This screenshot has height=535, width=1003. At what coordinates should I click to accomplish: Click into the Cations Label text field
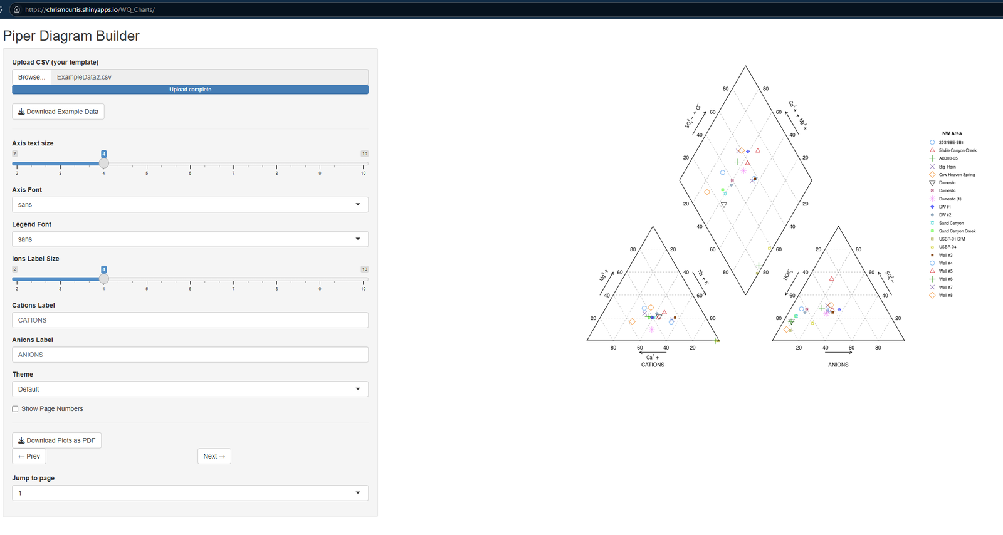pos(191,320)
